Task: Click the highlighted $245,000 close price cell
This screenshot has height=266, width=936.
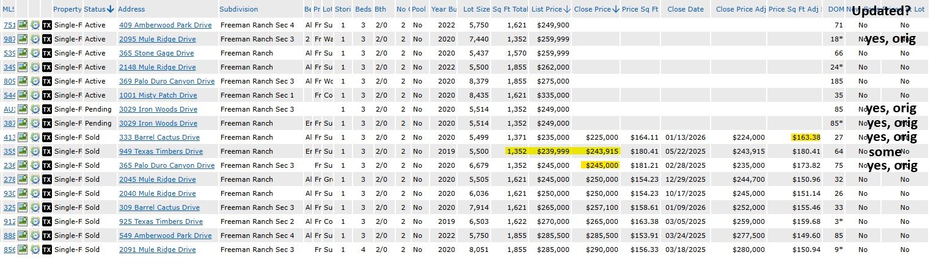Action: (x=602, y=165)
